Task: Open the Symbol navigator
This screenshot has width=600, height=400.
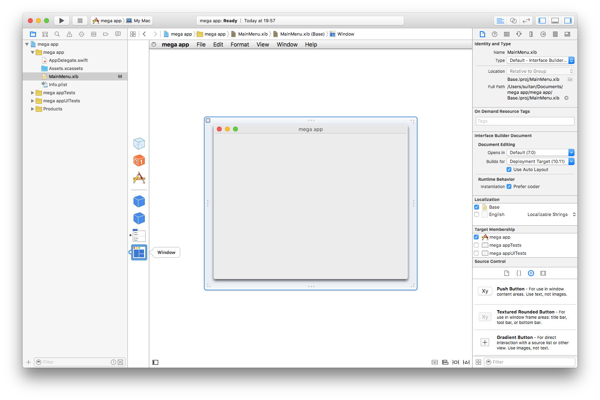Action: 45,34
